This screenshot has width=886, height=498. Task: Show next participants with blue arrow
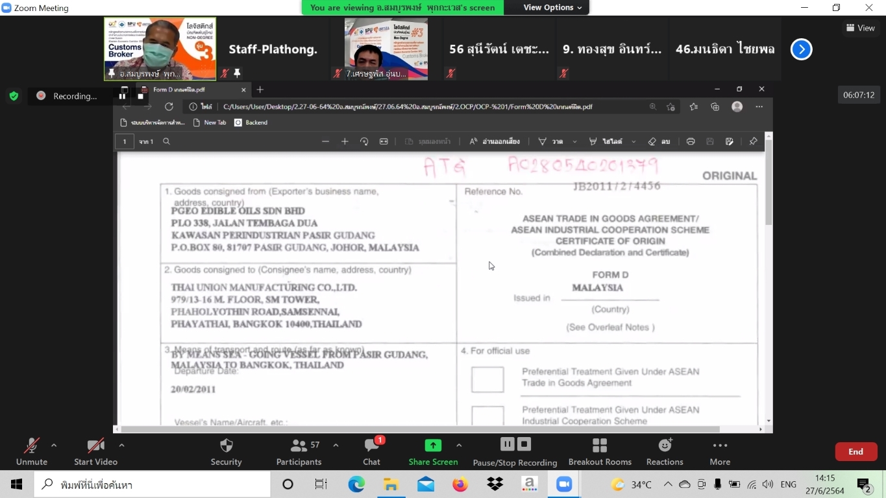[802, 49]
